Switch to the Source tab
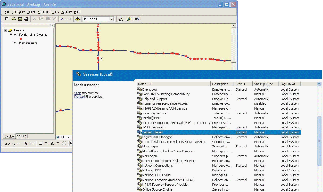 22,136
